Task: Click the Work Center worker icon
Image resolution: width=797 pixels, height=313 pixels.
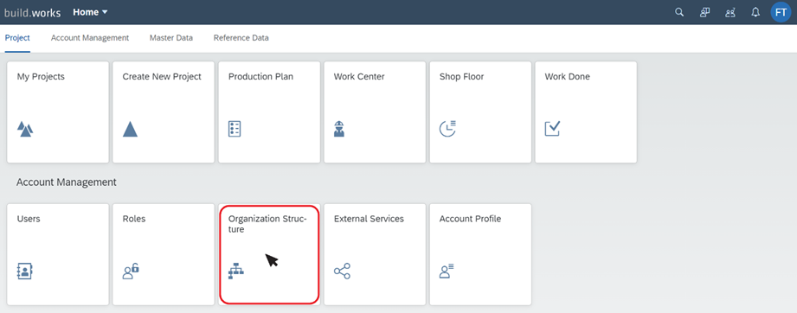Action: pyautogui.click(x=339, y=129)
